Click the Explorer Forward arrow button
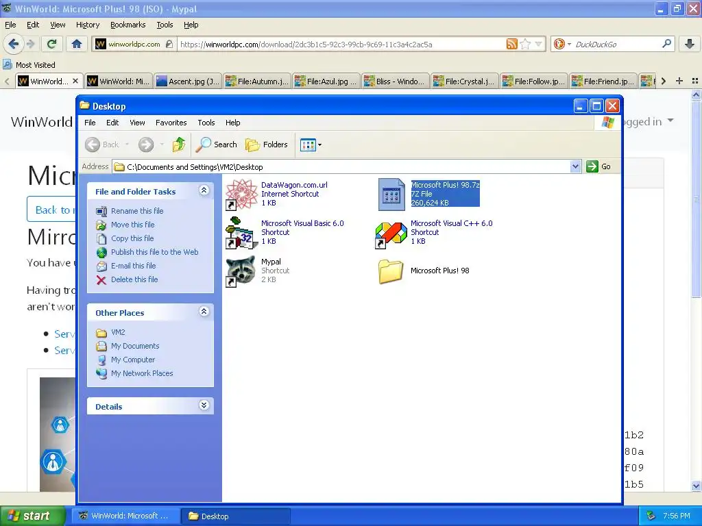702x526 pixels. pyautogui.click(x=146, y=145)
